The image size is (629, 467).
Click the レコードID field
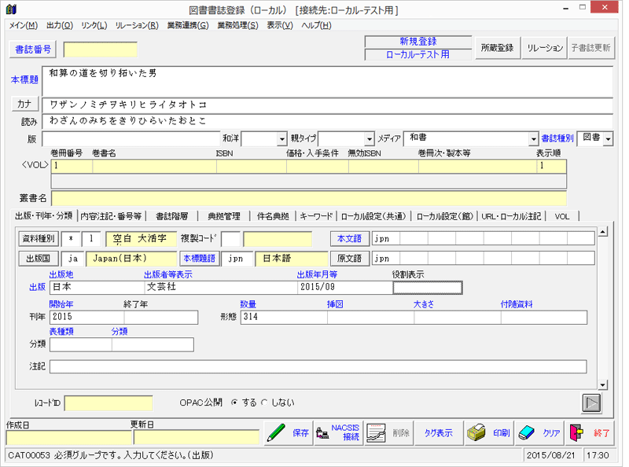coord(109,403)
